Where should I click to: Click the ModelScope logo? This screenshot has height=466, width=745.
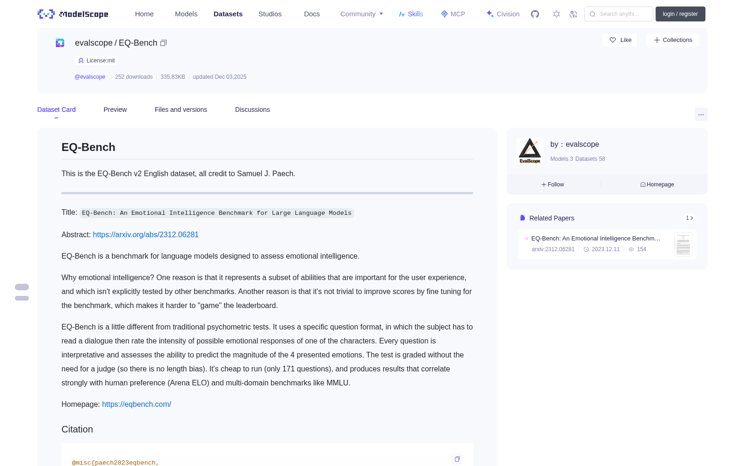[73, 14]
